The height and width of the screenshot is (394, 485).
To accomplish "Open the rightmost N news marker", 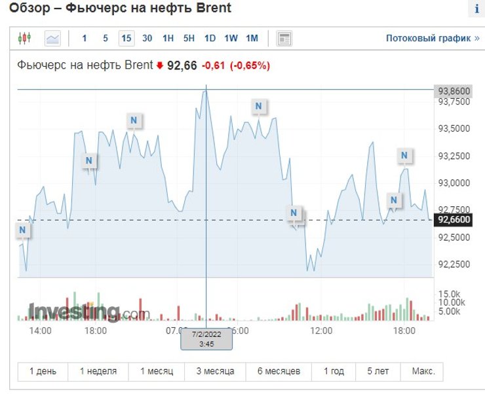I will [404, 155].
